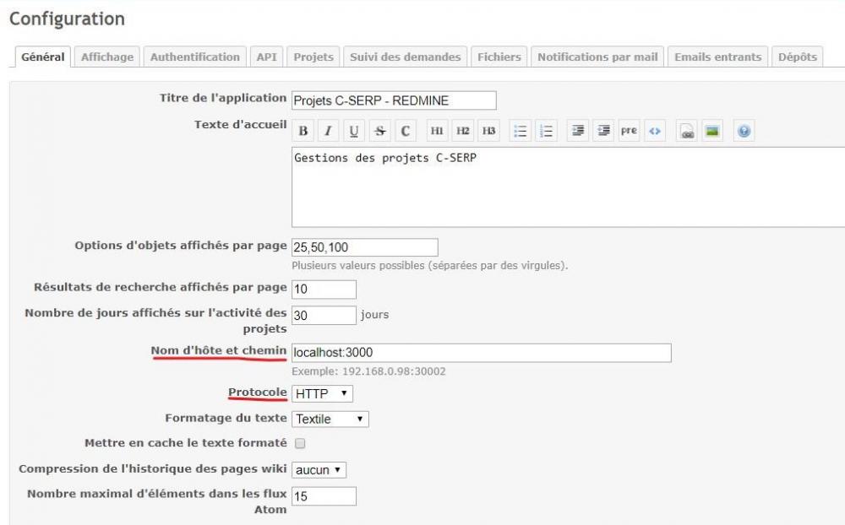
Task: Focus the Titre de l'application text field
Action: (394, 100)
